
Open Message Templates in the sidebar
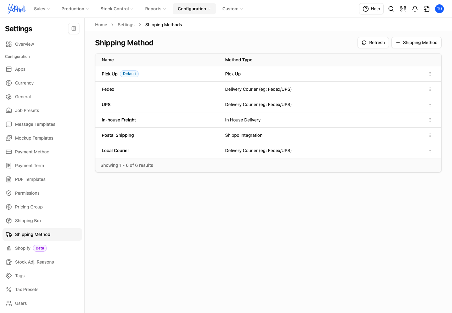42,124
